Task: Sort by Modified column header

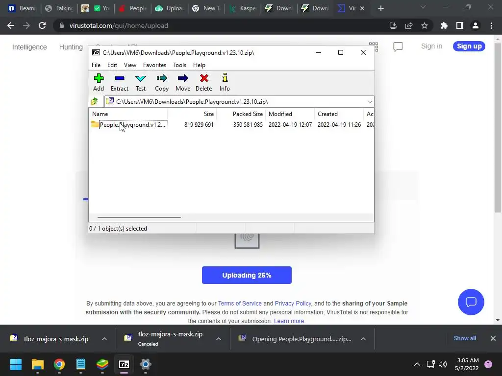Action: [x=280, y=114]
